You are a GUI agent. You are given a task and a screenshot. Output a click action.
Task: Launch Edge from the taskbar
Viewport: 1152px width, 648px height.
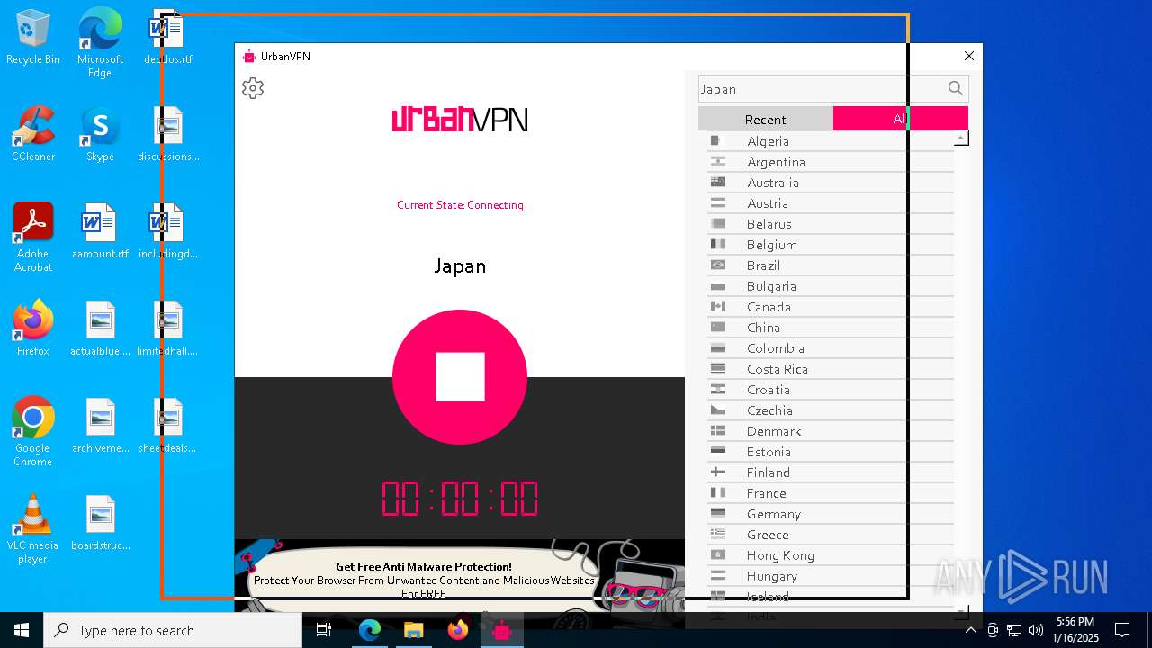coord(370,630)
